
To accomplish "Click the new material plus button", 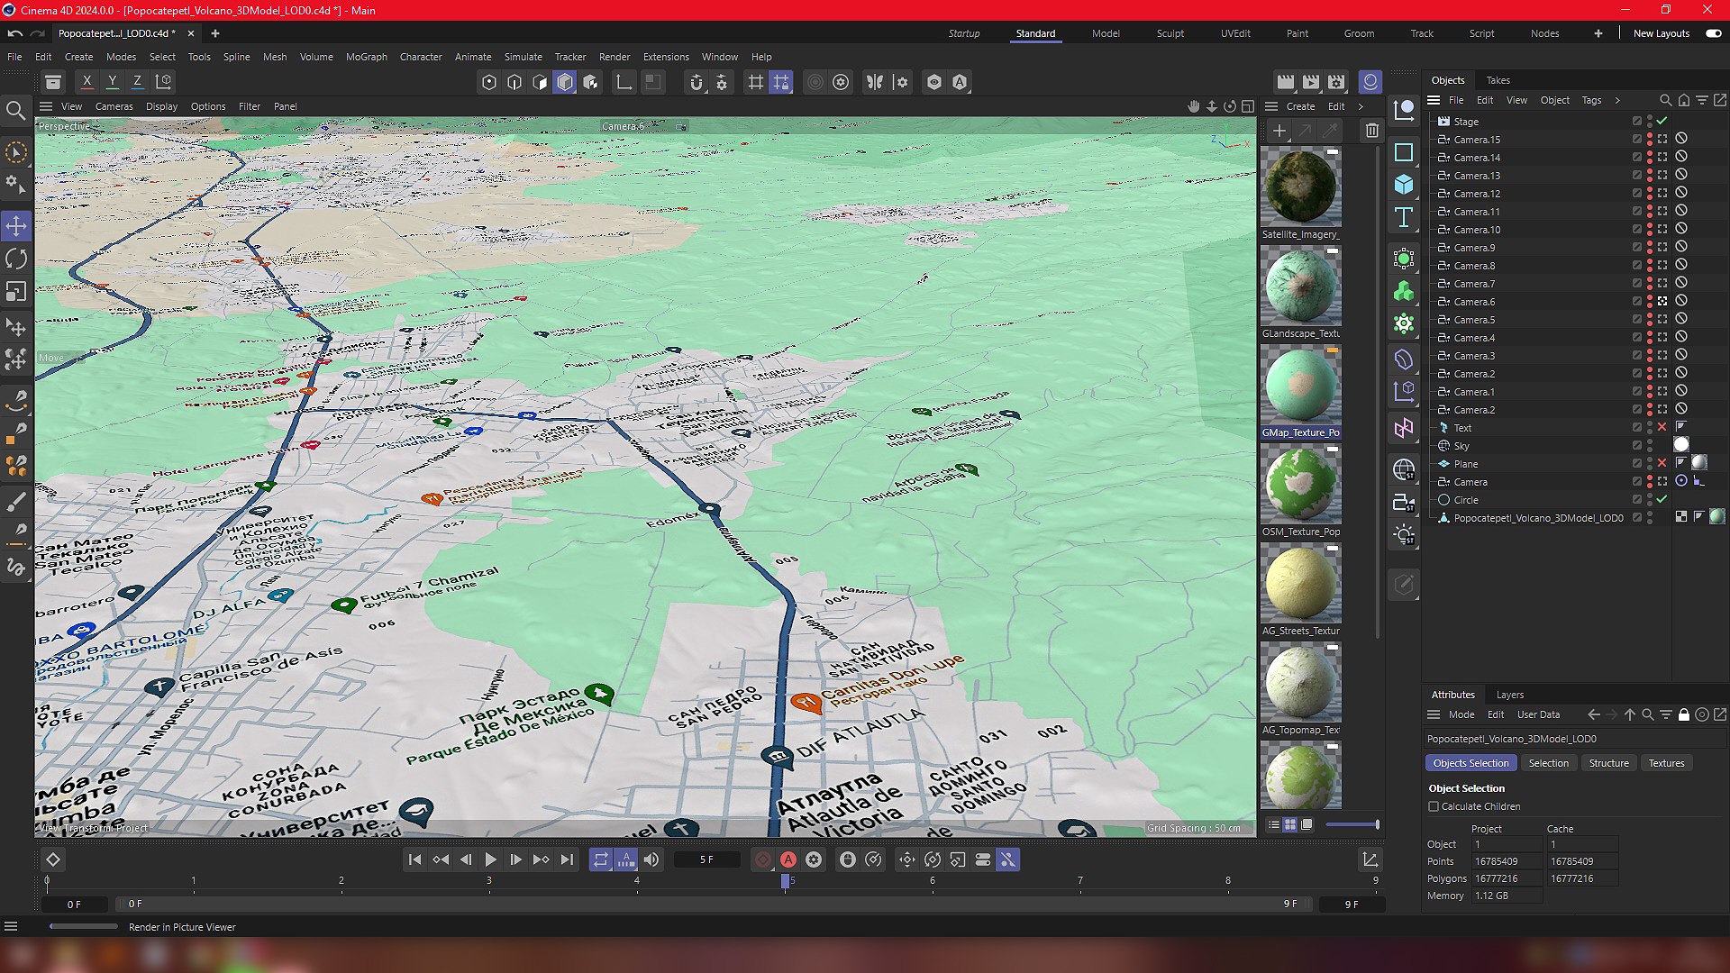I will tap(1279, 131).
